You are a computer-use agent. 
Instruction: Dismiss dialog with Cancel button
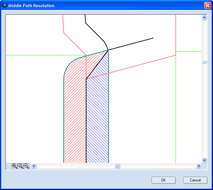pos(195,180)
